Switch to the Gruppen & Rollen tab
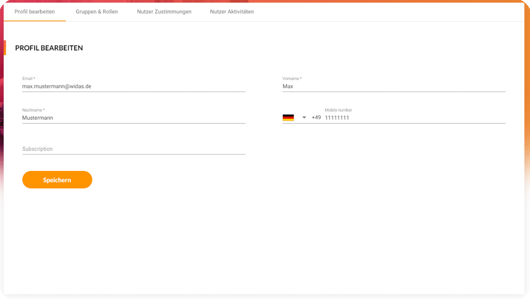This screenshot has height=299, width=530. (97, 12)
